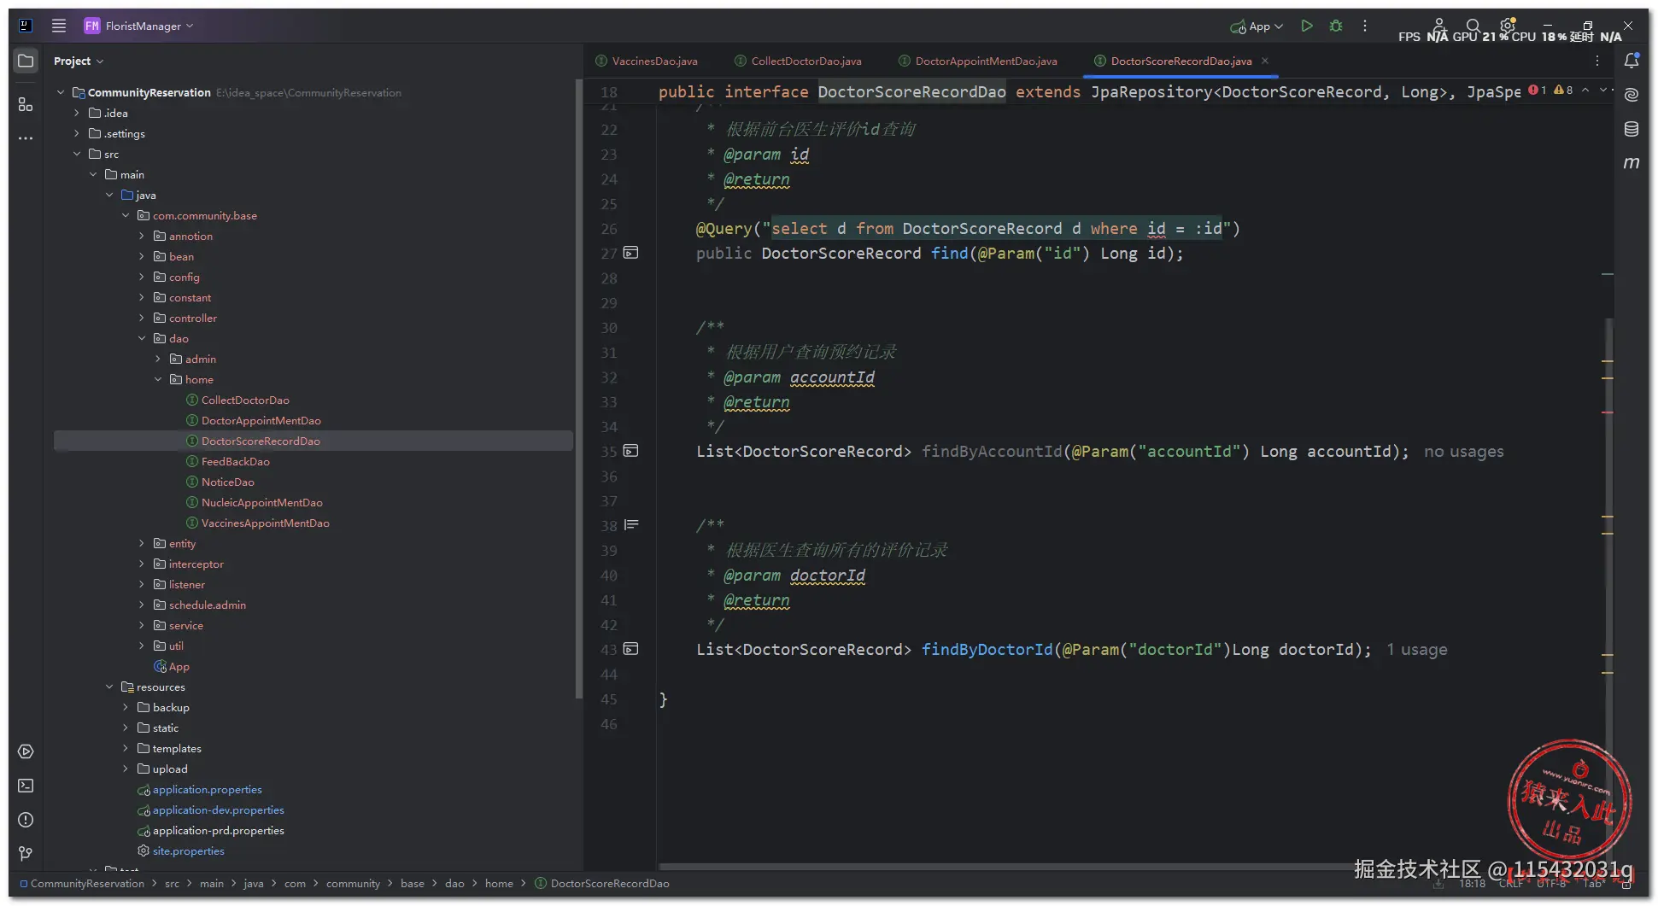Screen dimensions: 1658x906
Task: Click the gutter icon on line 35
Action: 631,451
